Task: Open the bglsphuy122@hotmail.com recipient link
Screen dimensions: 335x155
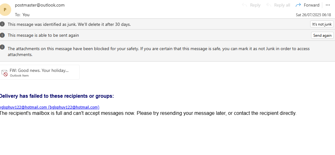Action: pyautogui.click(x=50, y=107)
